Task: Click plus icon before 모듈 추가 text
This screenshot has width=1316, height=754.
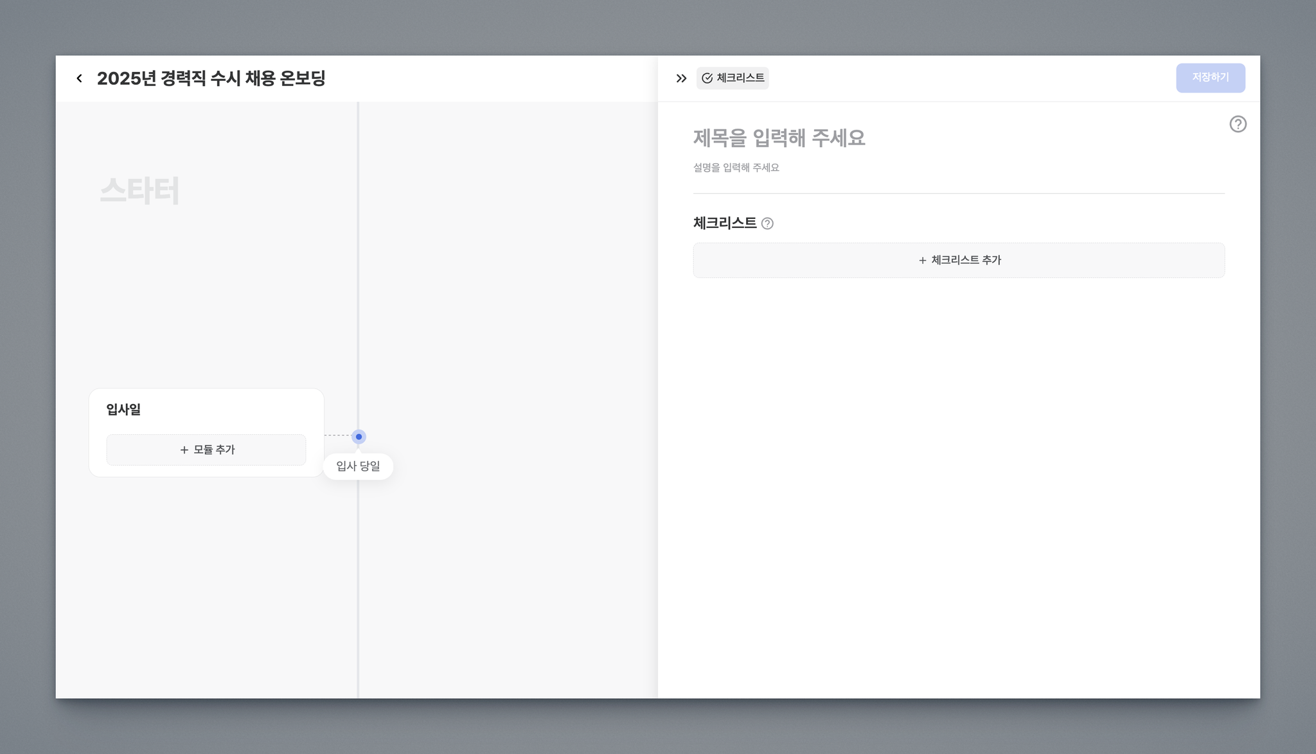Action: point(184,450)
